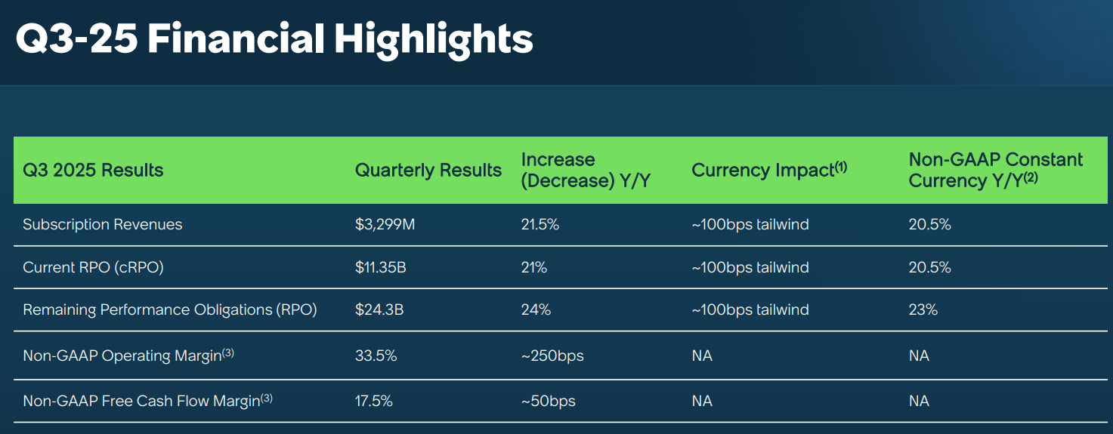Image resolution: width=1113 pixels, height=434 pixels.
Task: Click the 23% constant currency value
Action: pyautogui.click(x=923, y=309)
